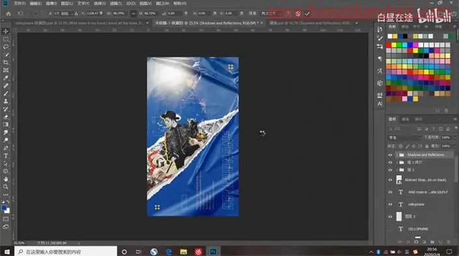The image size is (459, 256).
Task: Select the Horizontal Type tool
Action: (6, 156)
